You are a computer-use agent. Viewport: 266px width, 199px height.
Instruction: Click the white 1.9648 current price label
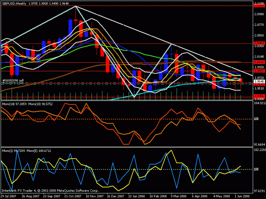259,81
